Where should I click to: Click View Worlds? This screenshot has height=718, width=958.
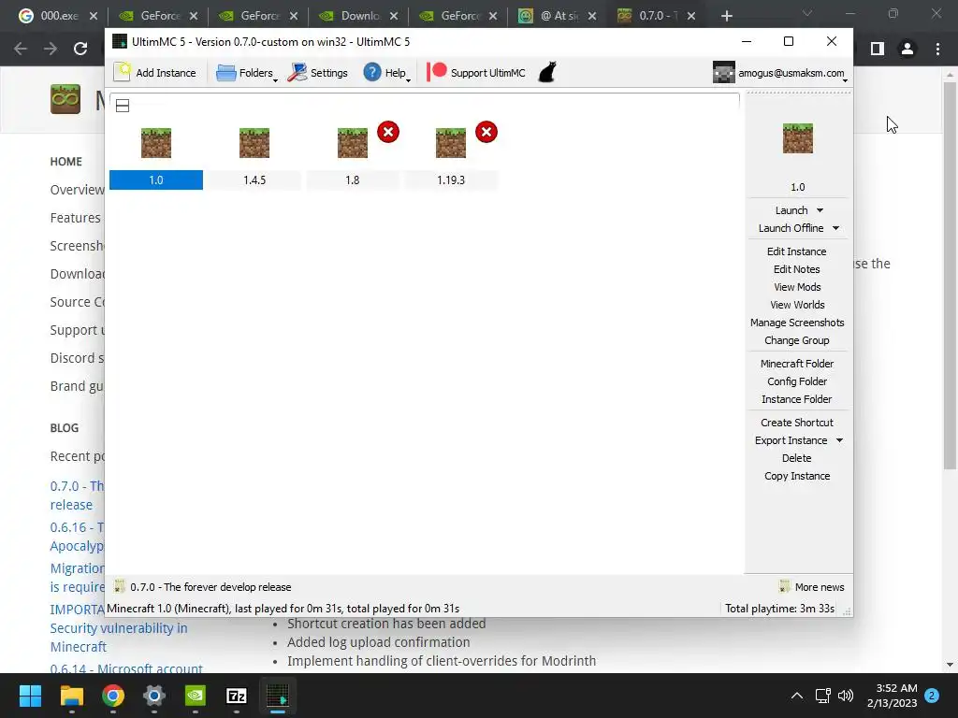(x=797, y=305)
